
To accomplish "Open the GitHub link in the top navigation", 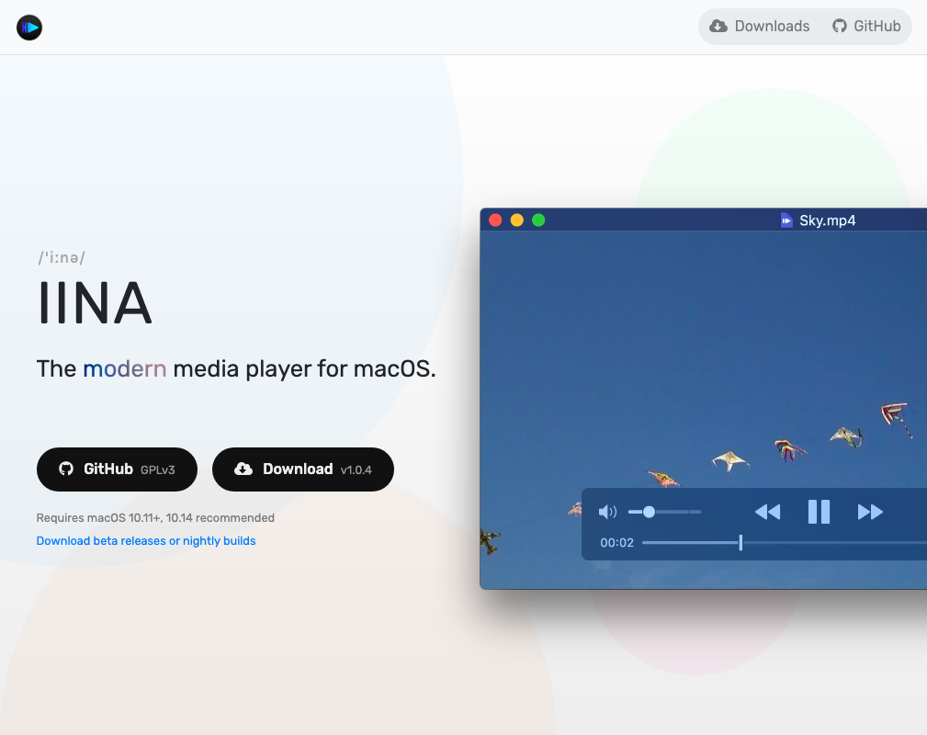I will pos(866,26).
